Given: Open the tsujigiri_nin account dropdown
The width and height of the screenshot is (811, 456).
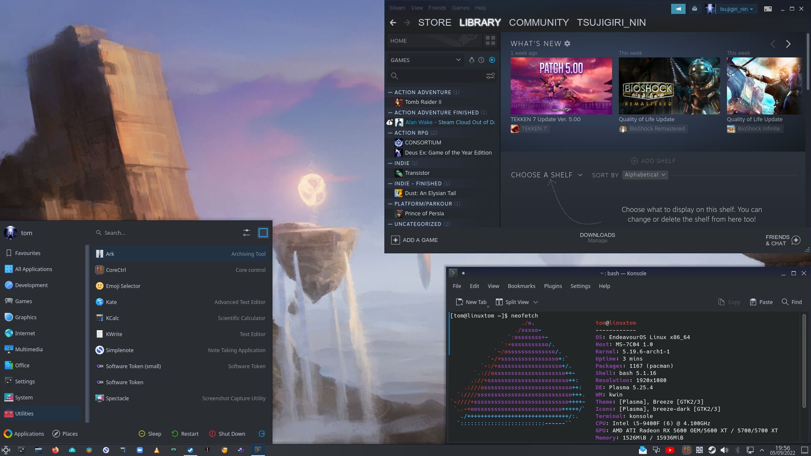Looking at the screenshot, I should click(x=736, y=9).
